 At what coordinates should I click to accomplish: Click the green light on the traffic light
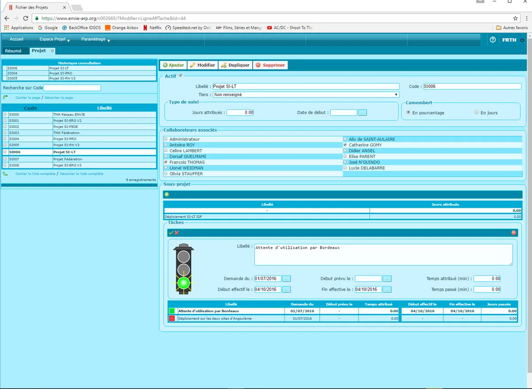(x=184, y=283)
